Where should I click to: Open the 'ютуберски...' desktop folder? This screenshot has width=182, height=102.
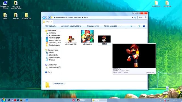point(27,16)
